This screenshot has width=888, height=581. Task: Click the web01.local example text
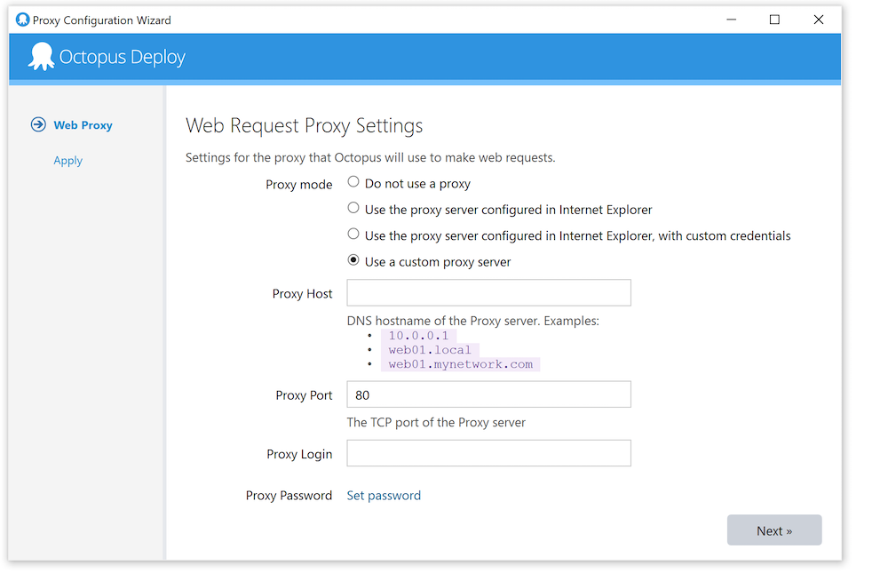[430, 350]
